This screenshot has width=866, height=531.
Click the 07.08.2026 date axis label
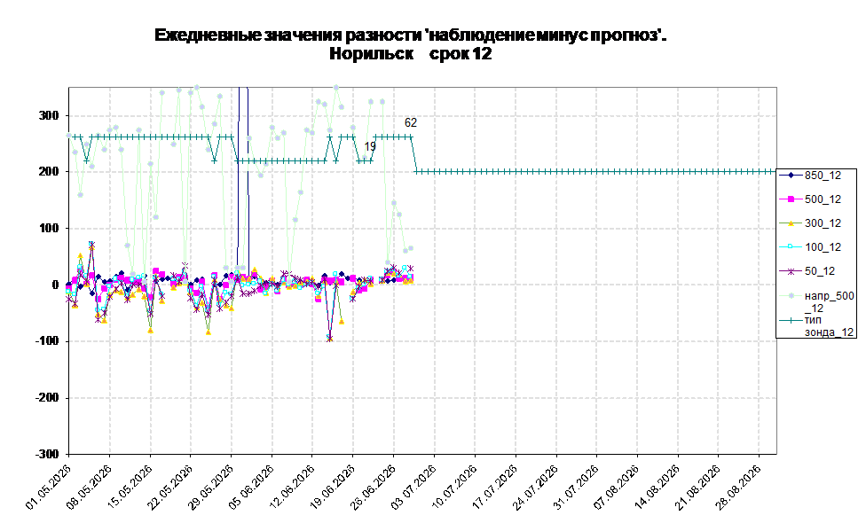pos(617,487)
